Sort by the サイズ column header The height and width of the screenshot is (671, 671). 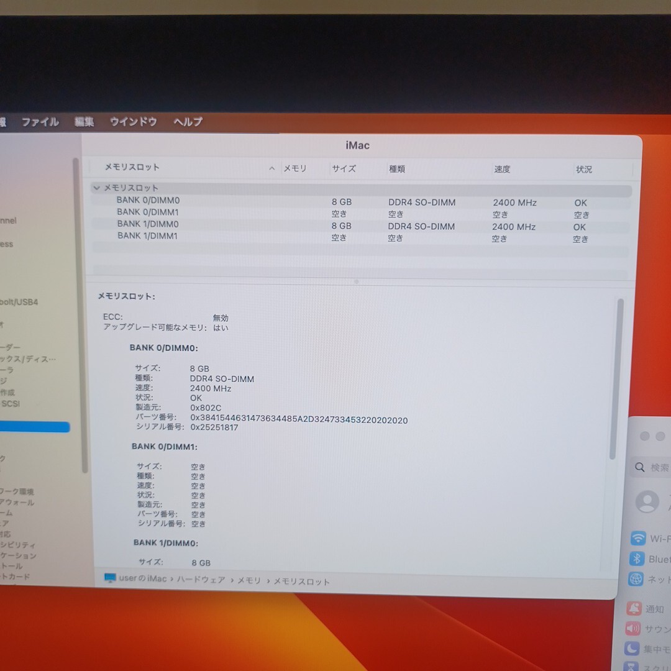pyautogui.click(x=344, y=168)
